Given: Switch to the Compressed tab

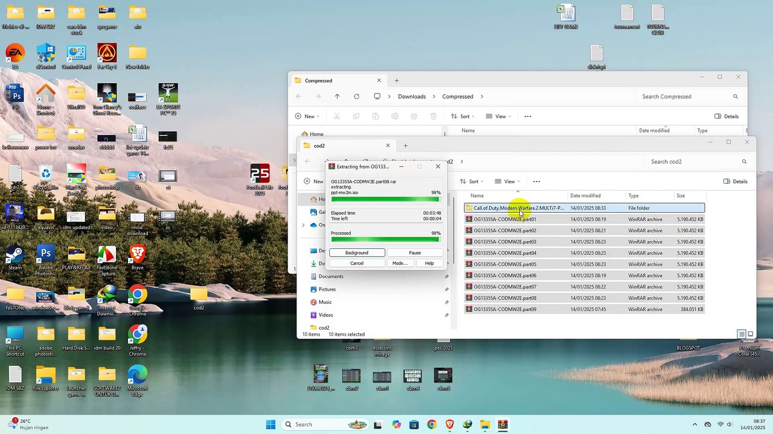Looking at the screenshot, I should [338, 81].
